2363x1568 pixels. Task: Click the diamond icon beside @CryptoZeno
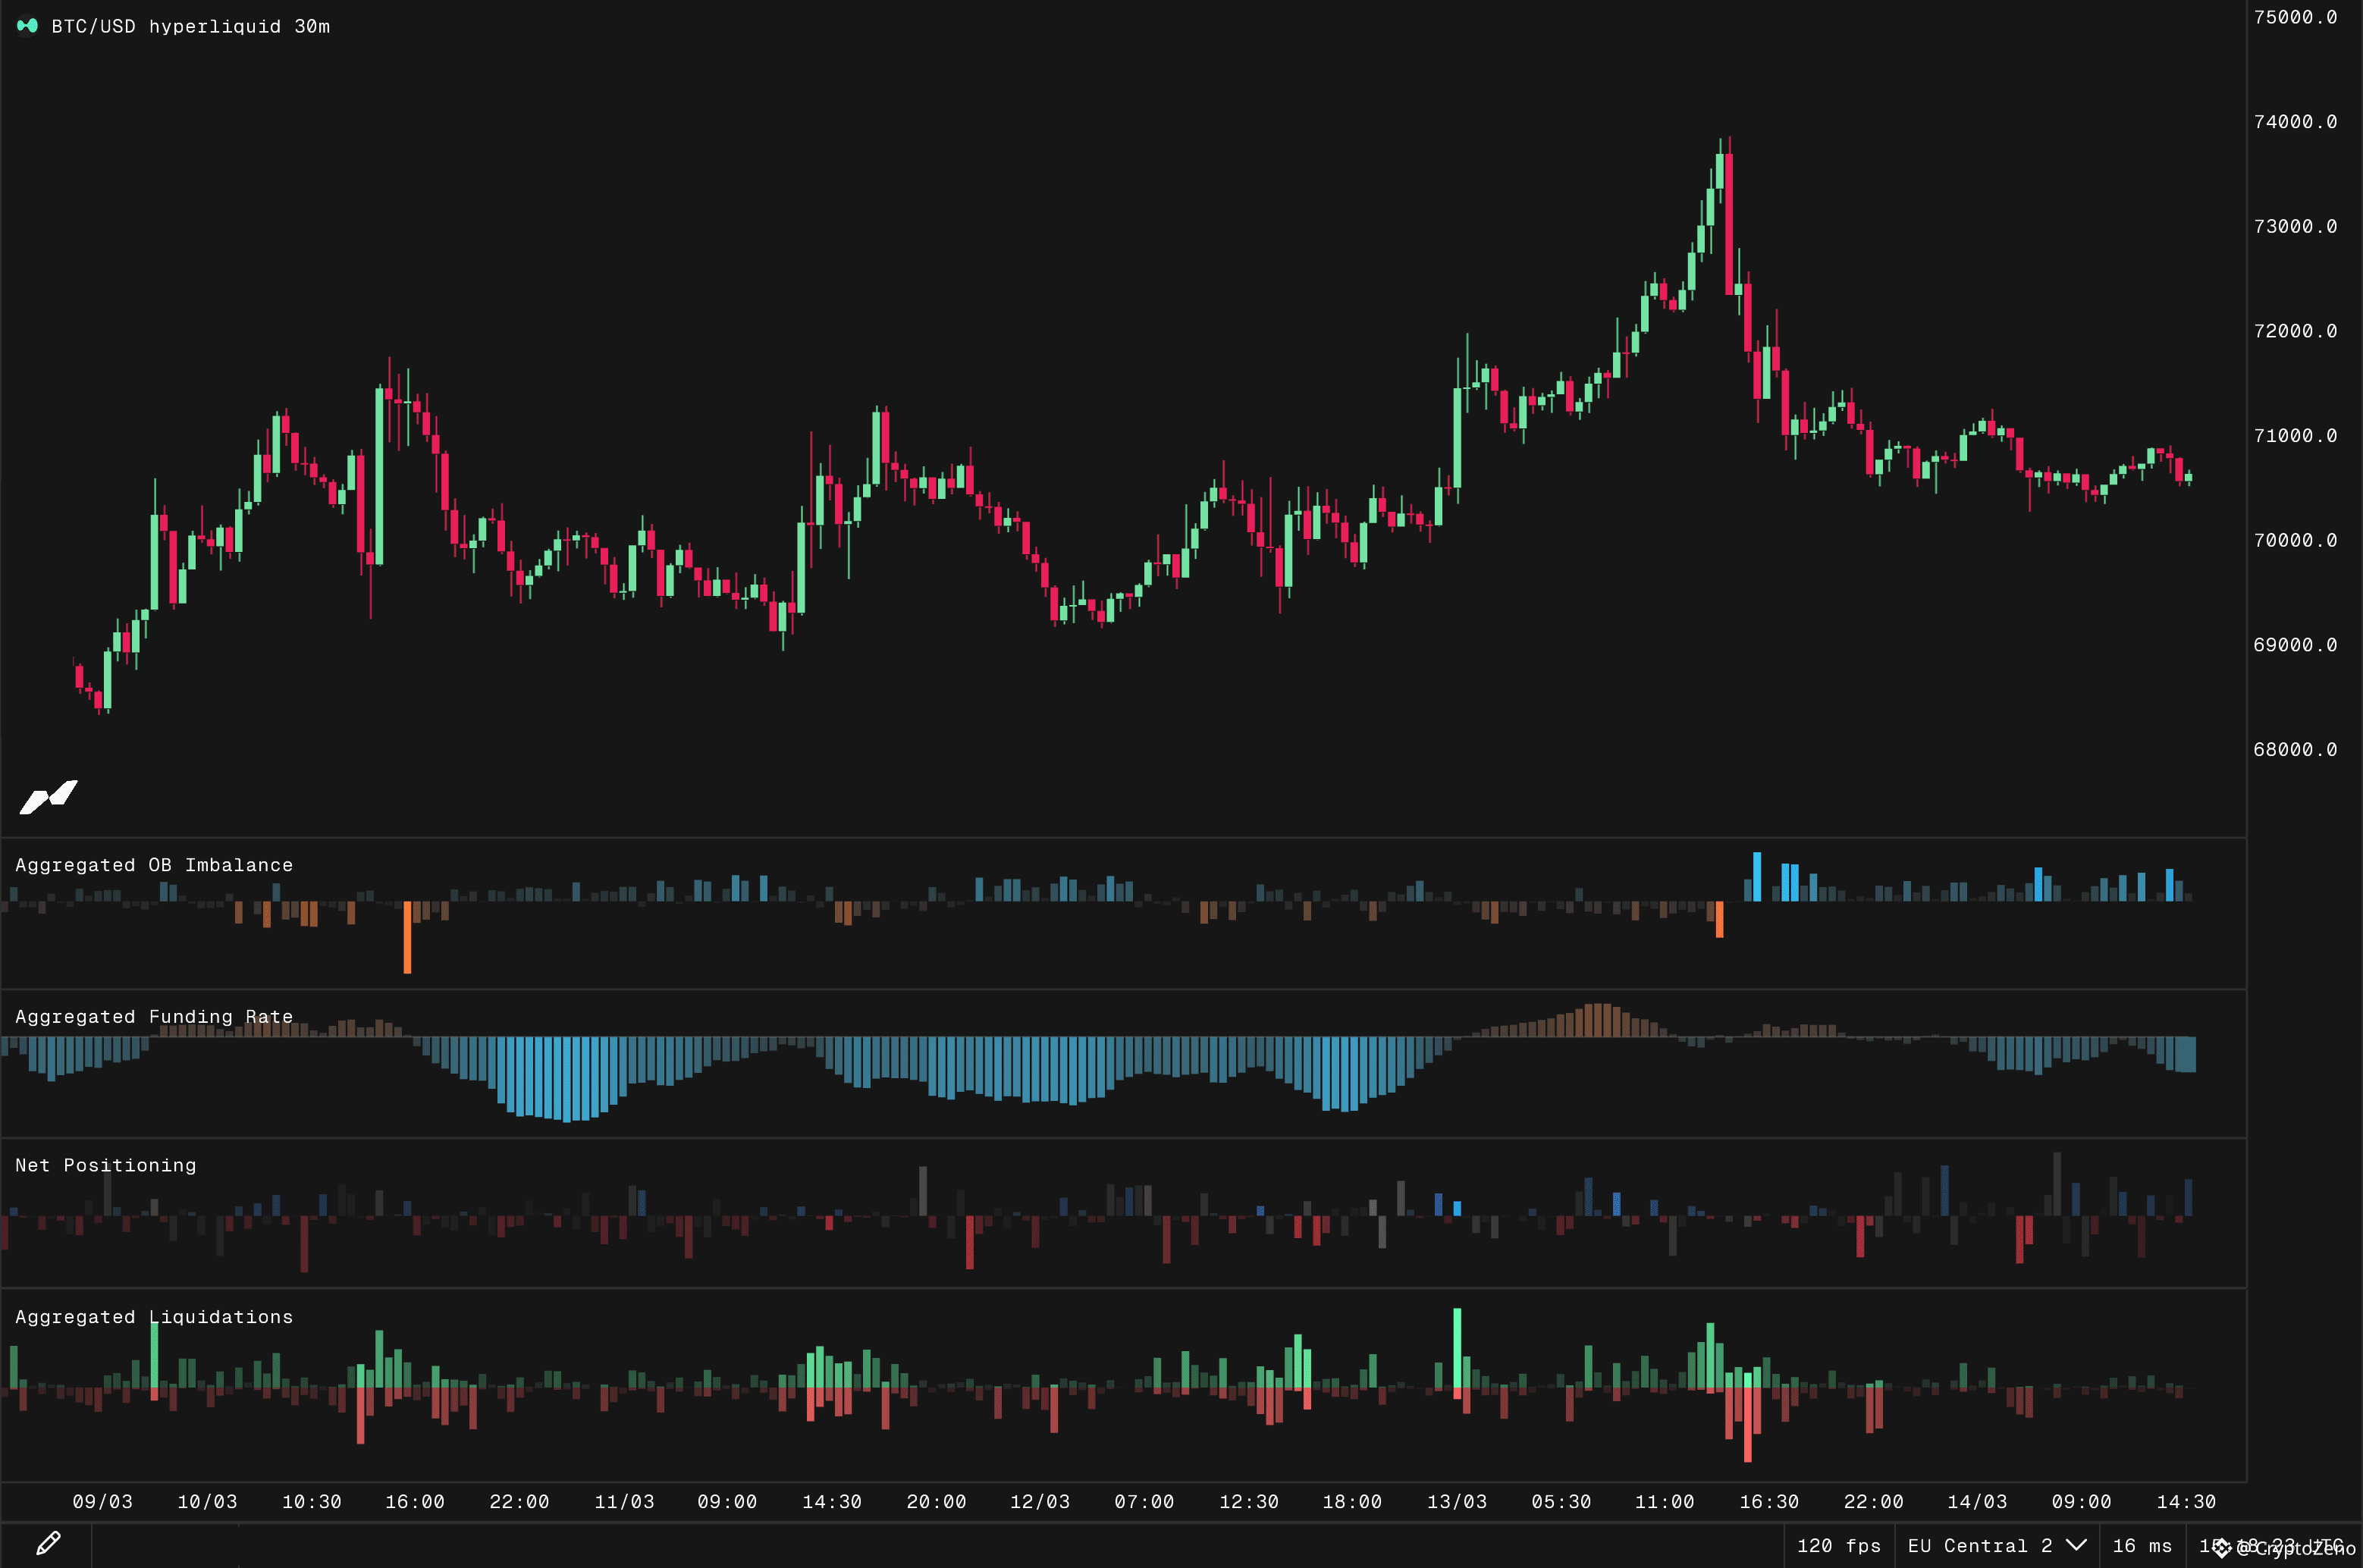(2222, 1549)
